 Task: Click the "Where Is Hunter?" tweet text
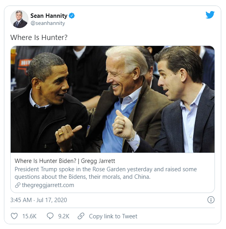(39, 38)
